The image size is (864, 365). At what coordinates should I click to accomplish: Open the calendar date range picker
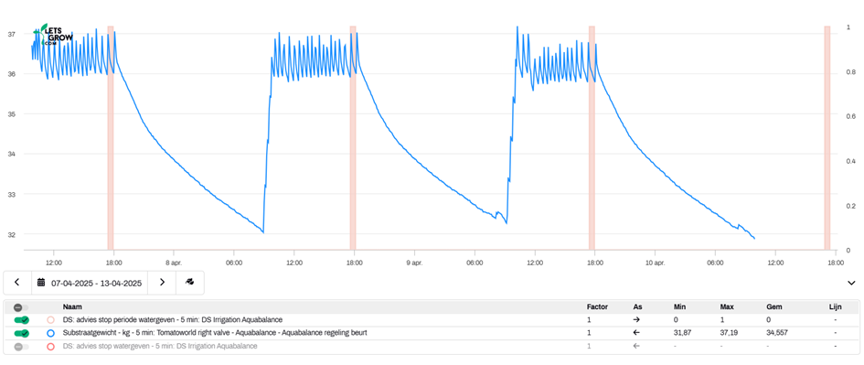(40, 283)
